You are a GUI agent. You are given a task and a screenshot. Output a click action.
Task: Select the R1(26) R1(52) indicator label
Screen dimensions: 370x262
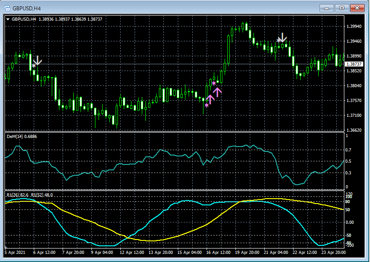pos(30,195)
